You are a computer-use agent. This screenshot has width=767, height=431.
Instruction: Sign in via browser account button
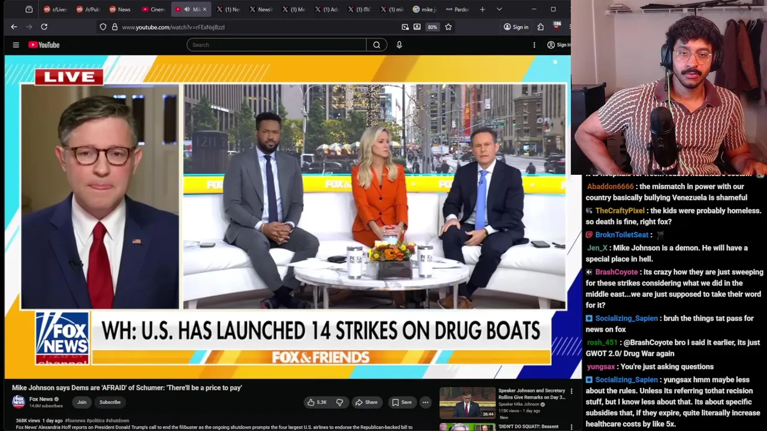[516, 27]
